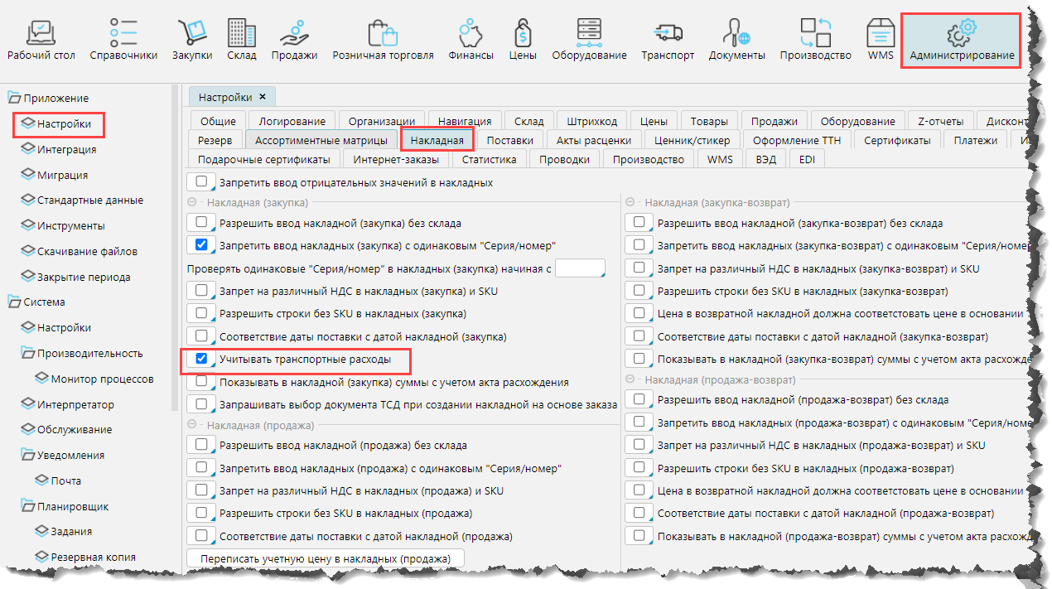This screenshot has width=1052, height=589.
Task: Collapse the Система folder in tree
Action: [14, 302]
